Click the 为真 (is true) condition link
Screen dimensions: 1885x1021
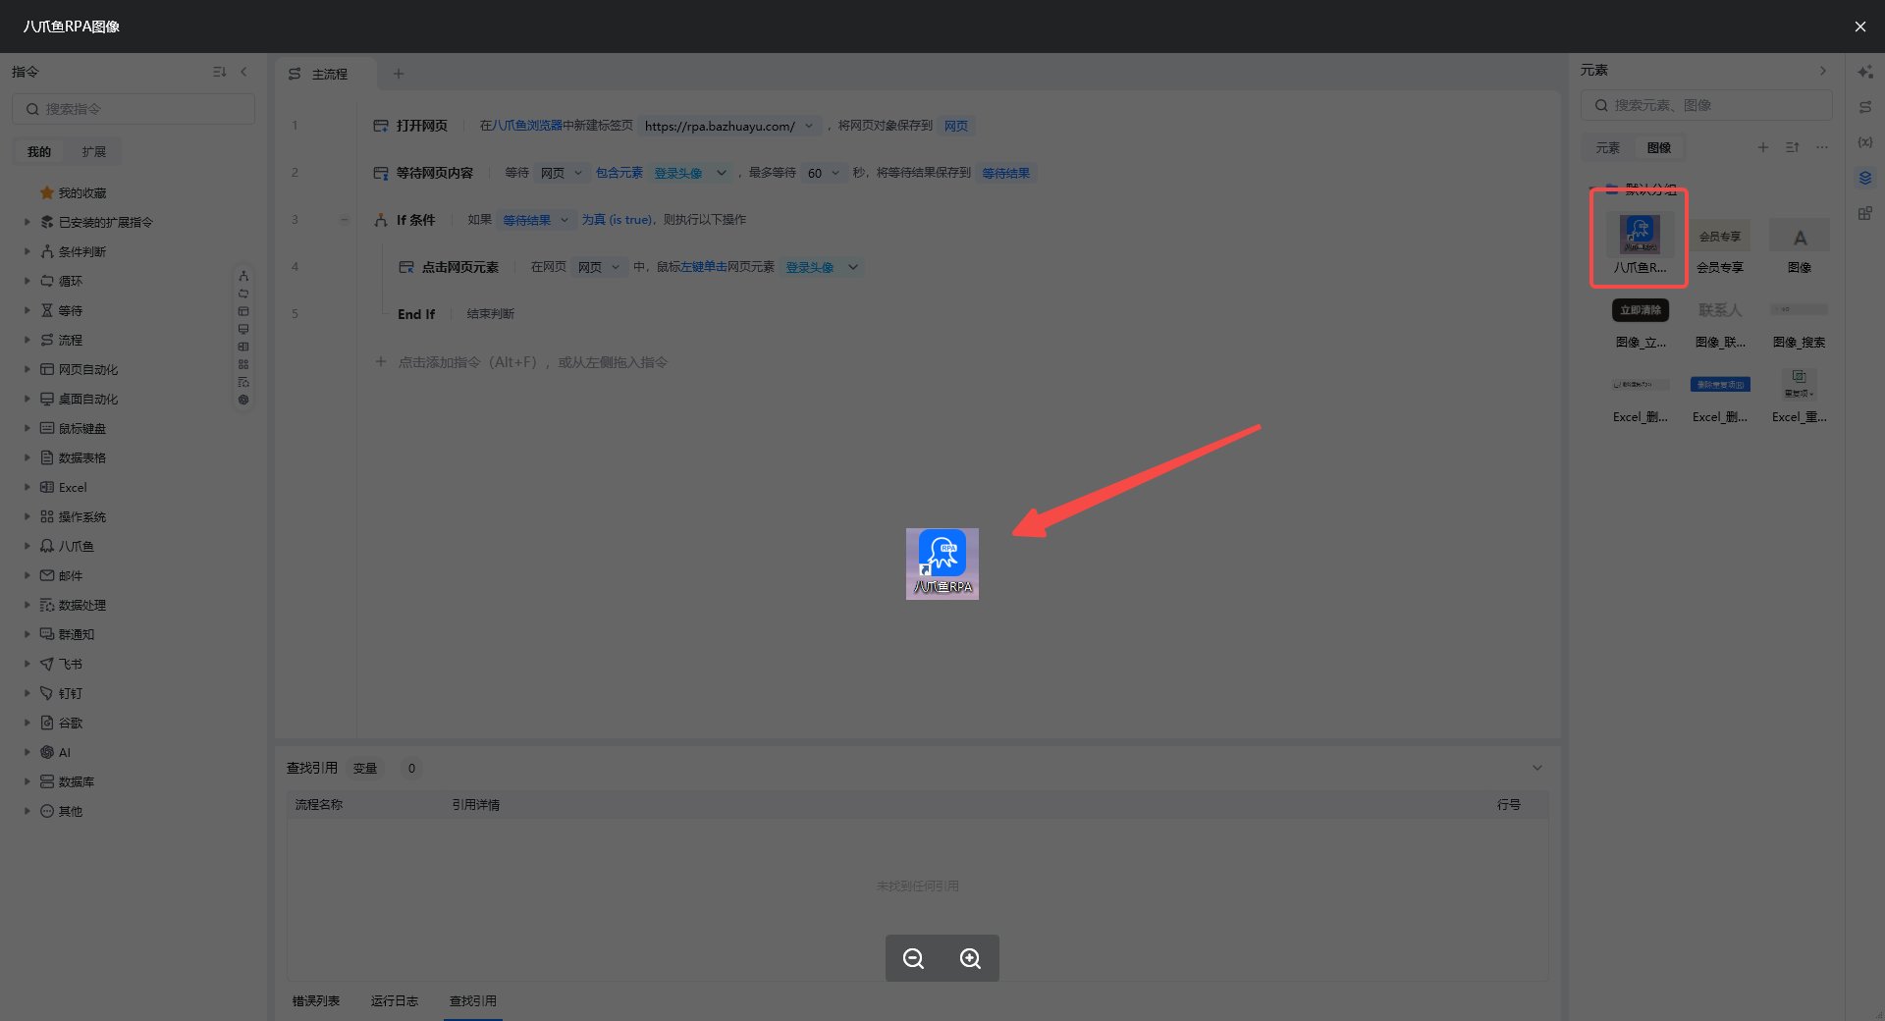pyautogui.click(x=617, y=220)
